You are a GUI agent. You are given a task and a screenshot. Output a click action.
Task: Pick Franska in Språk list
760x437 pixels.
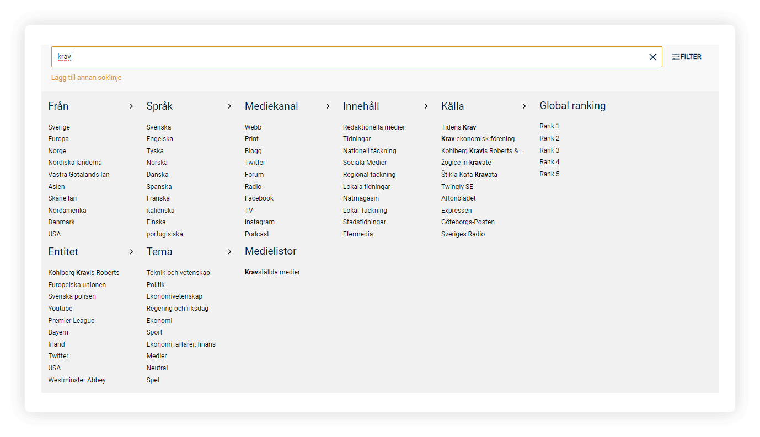(158, 198)
